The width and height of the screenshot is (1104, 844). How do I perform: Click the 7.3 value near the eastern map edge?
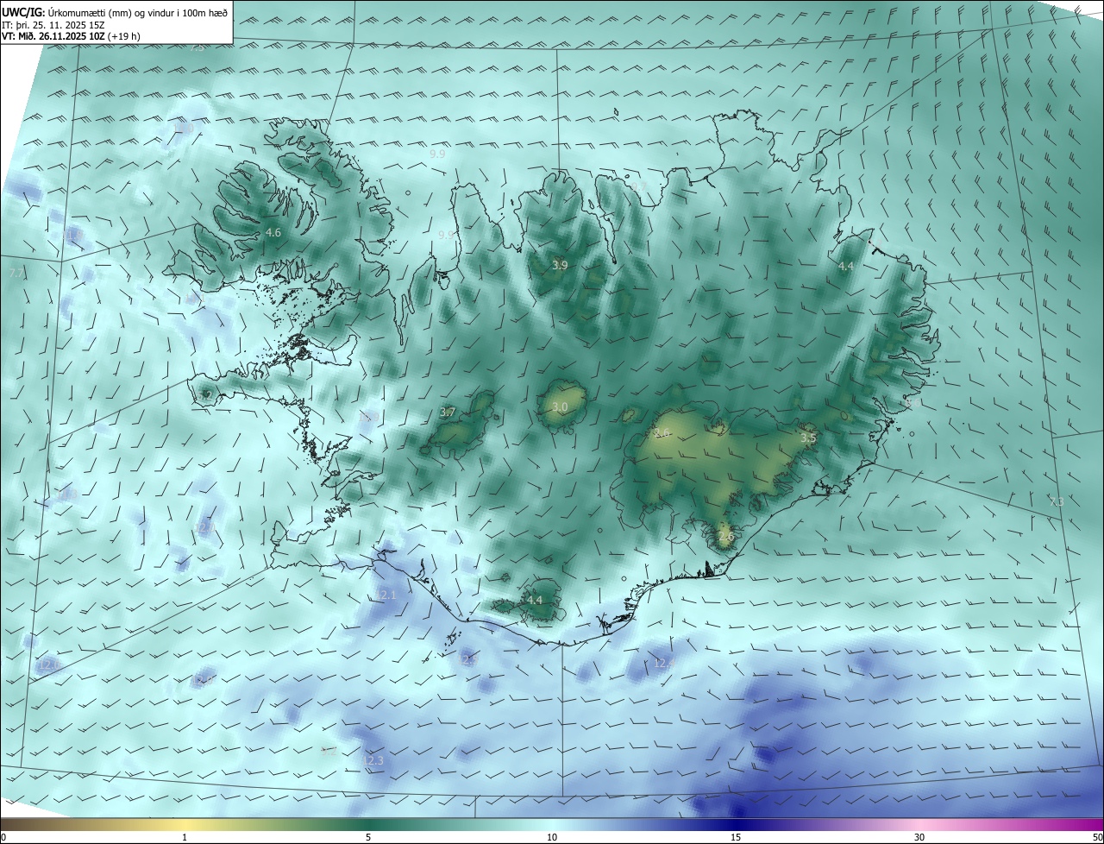1057,501
